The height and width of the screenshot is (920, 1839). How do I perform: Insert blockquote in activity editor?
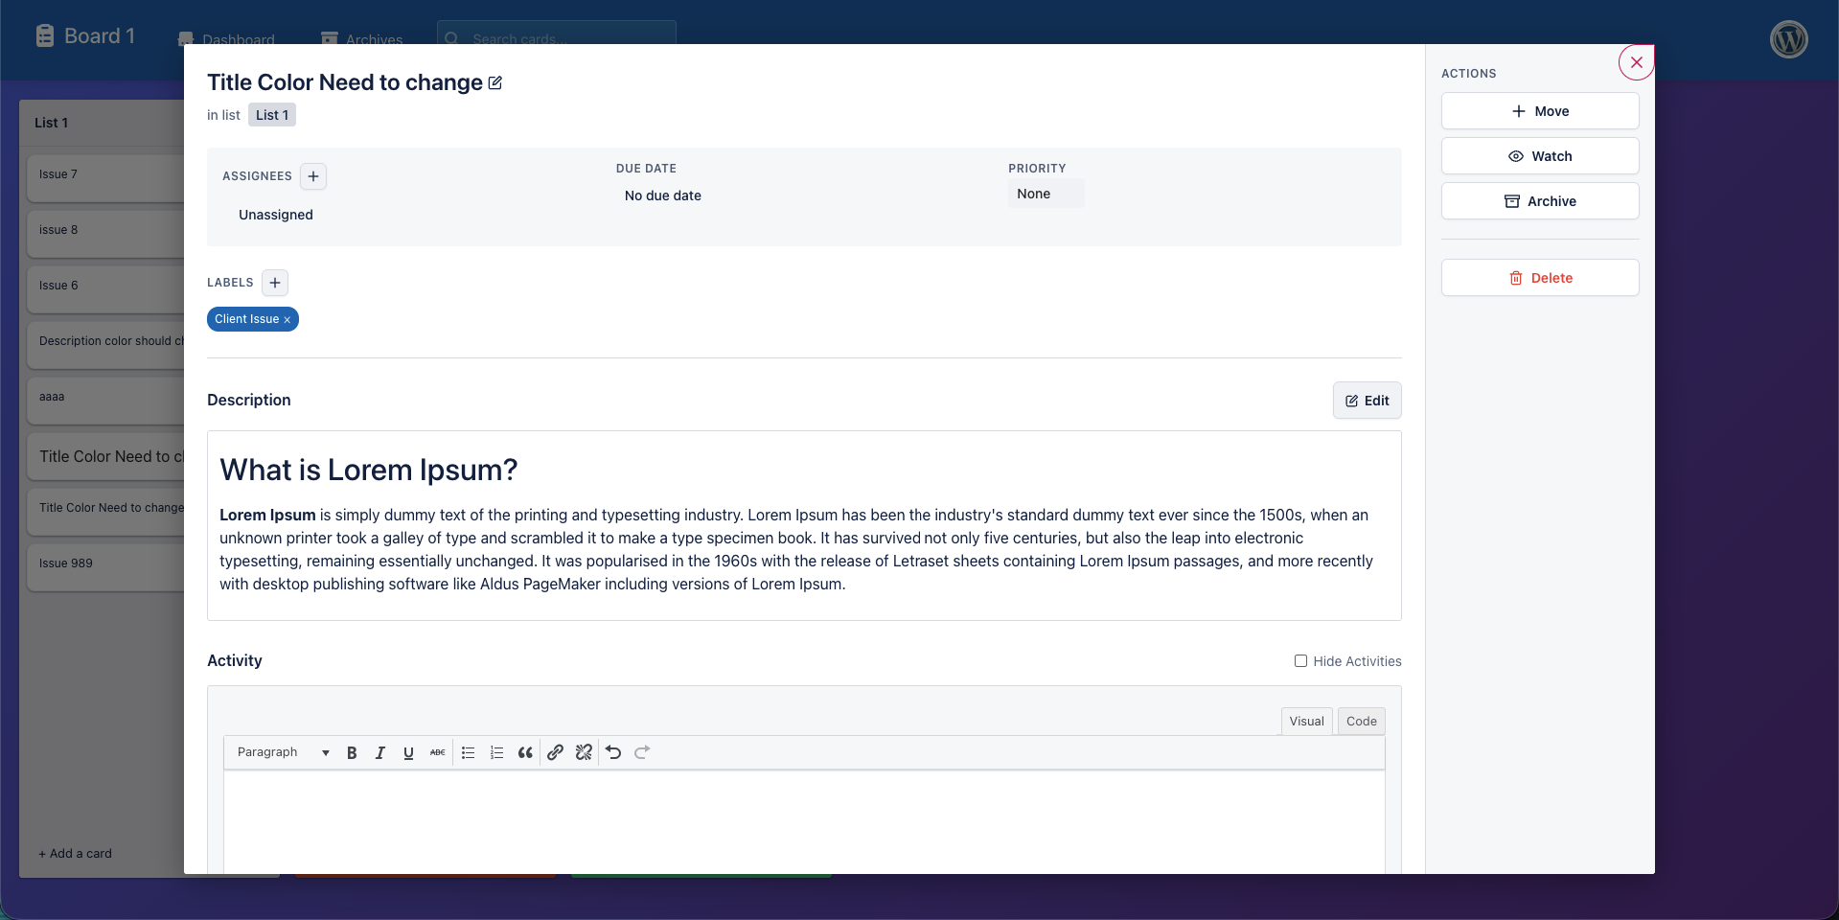point(525,753)
